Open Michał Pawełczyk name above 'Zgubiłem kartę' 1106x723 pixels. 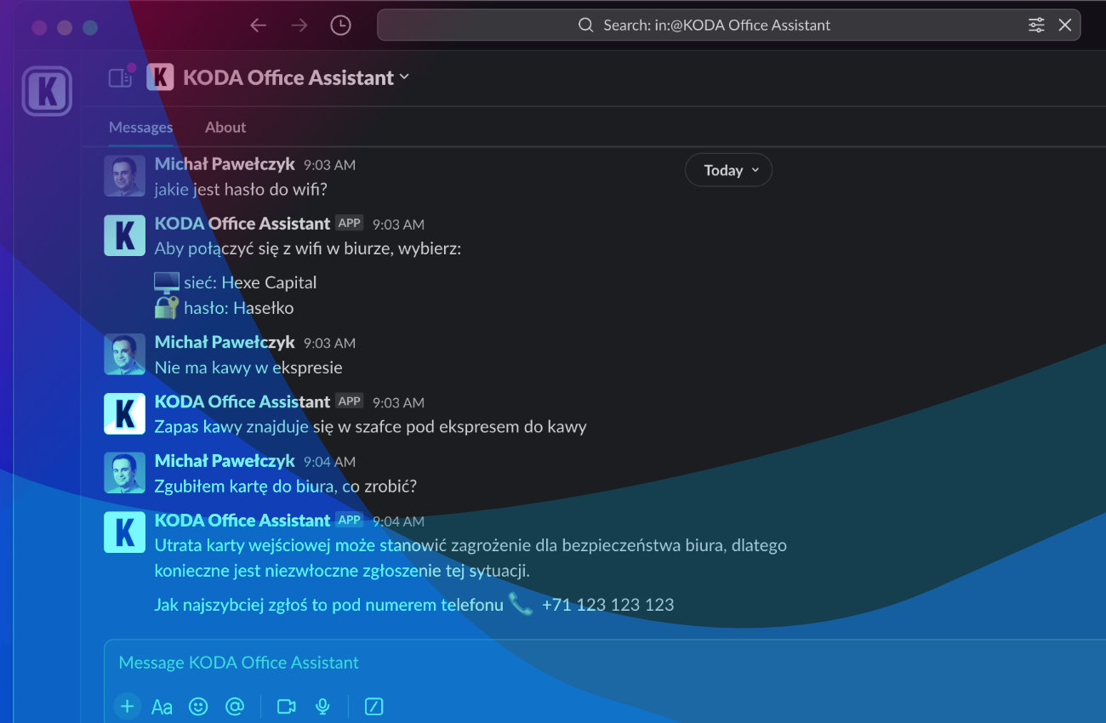(225, 461)
